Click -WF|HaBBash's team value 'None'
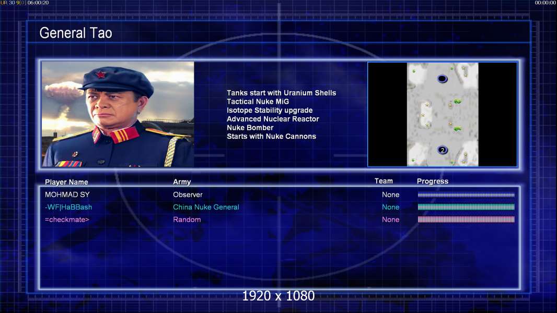 point(390,207)
